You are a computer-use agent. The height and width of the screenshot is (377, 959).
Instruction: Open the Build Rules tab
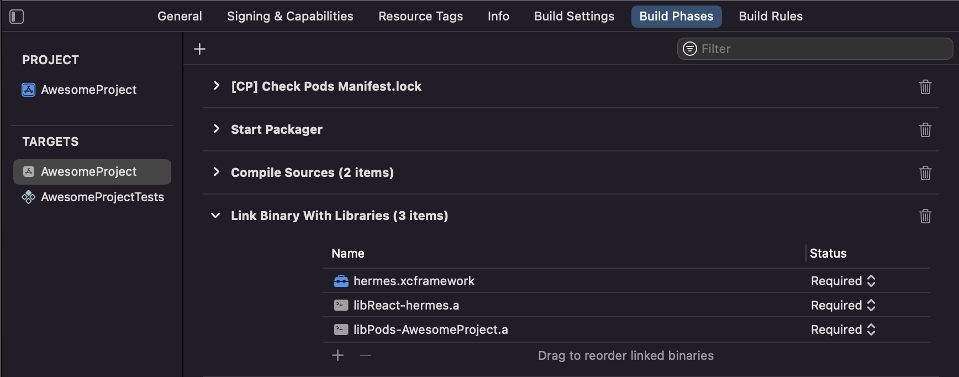771,17
